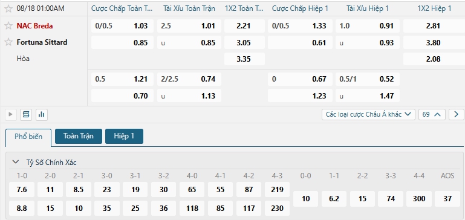Collapse the 69 markets expander

[432, 114]
